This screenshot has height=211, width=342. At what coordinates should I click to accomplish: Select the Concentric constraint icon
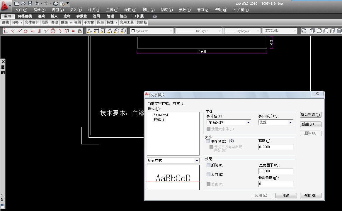(53, 31)
